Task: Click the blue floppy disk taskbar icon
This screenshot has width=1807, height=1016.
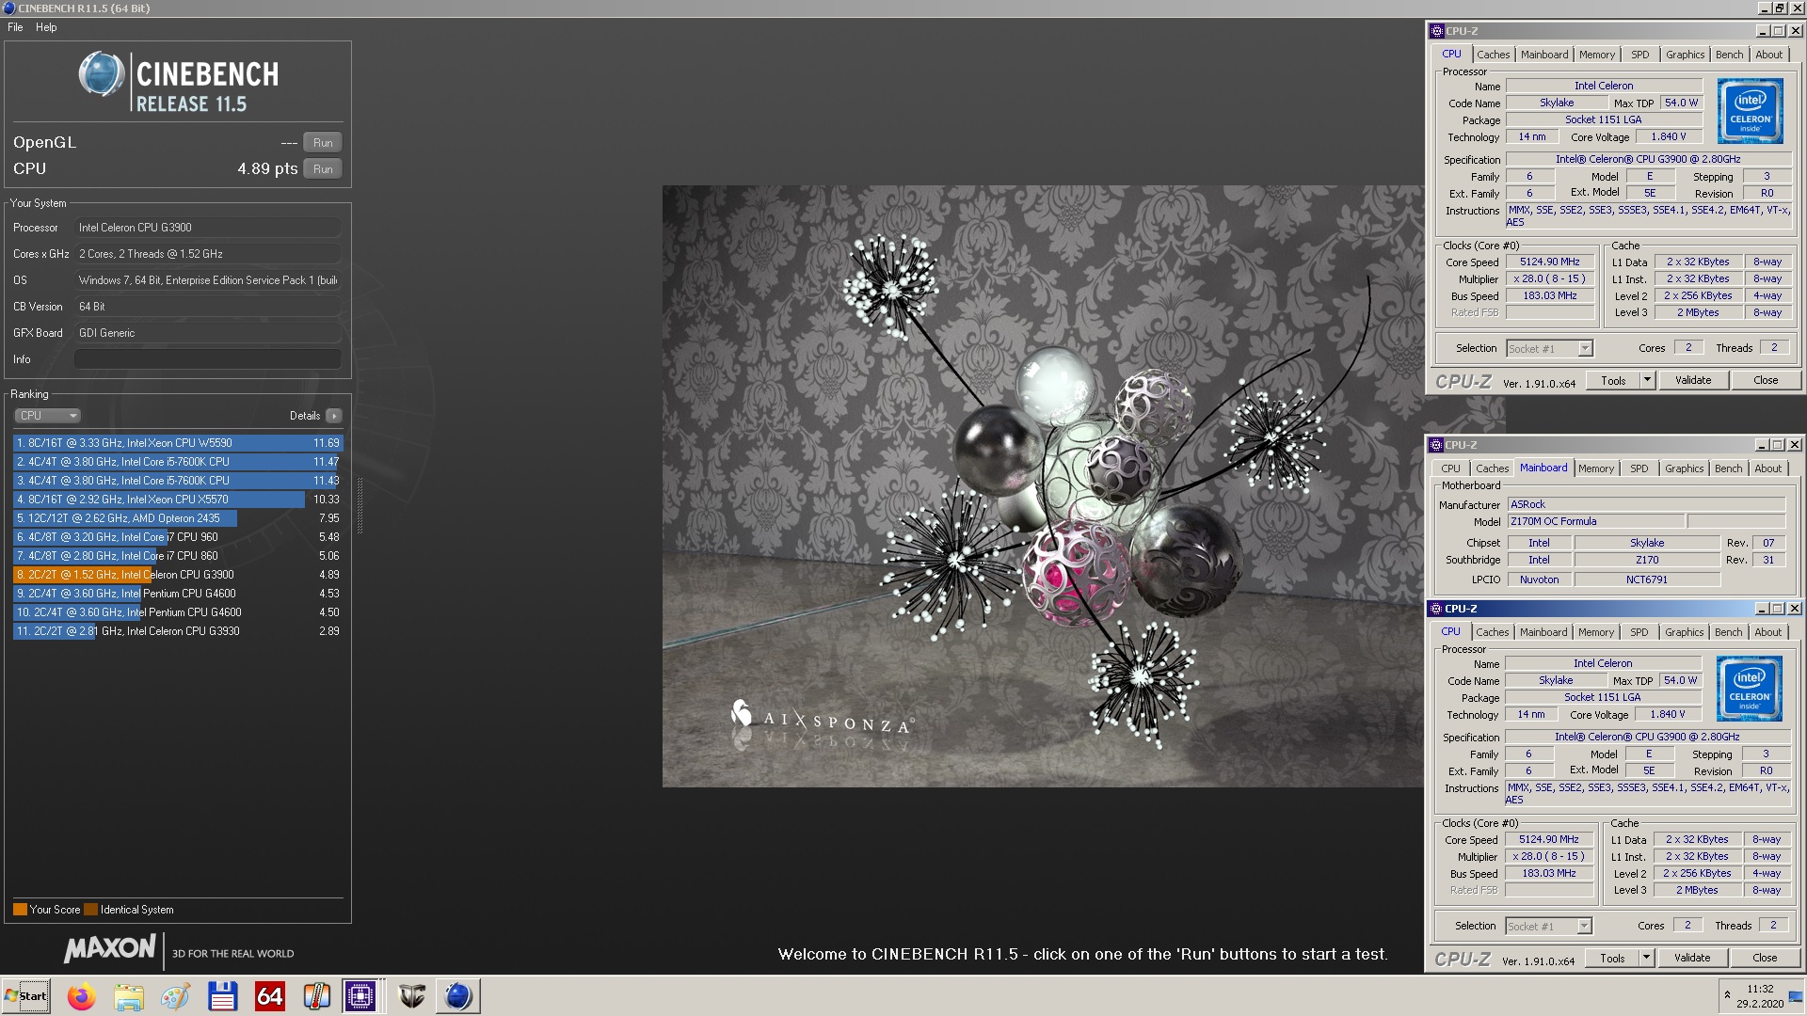Action: pos(222,996)
